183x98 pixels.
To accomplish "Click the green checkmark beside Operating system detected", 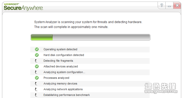I will point(37,49).
